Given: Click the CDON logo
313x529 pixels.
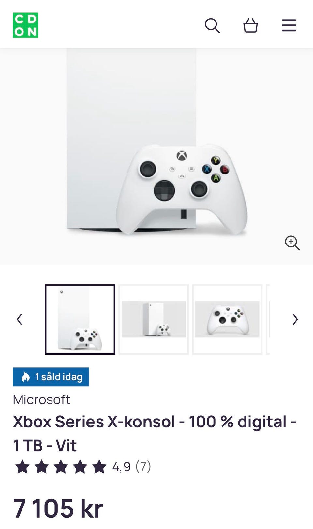Looking at the screenshot, I should pos(25,25).
